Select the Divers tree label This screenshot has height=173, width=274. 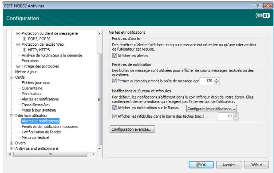coord(20,143)
